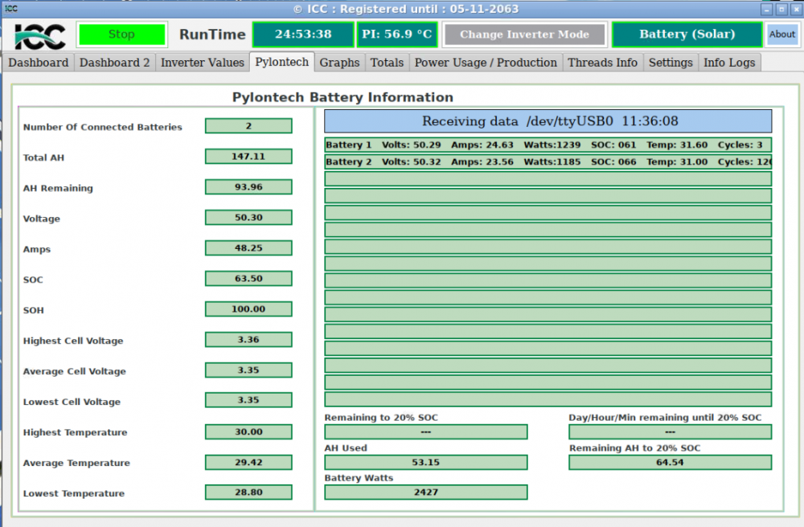804x527 pixels.
Task: Open the Graphs tab
Action: coord(339,63)
